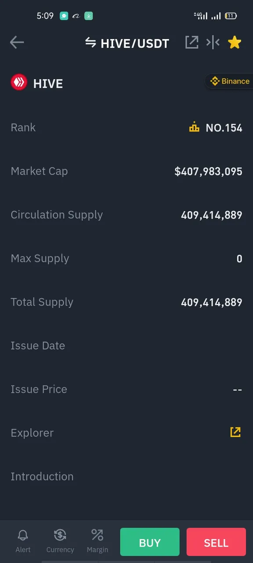This screenshot has height=563, width=253.
Task: Toggle the favorite star for HIVE/USDT
Action: [235, 43]
